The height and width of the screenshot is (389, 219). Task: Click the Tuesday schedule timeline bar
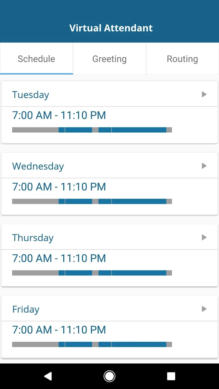click(92, 130)
